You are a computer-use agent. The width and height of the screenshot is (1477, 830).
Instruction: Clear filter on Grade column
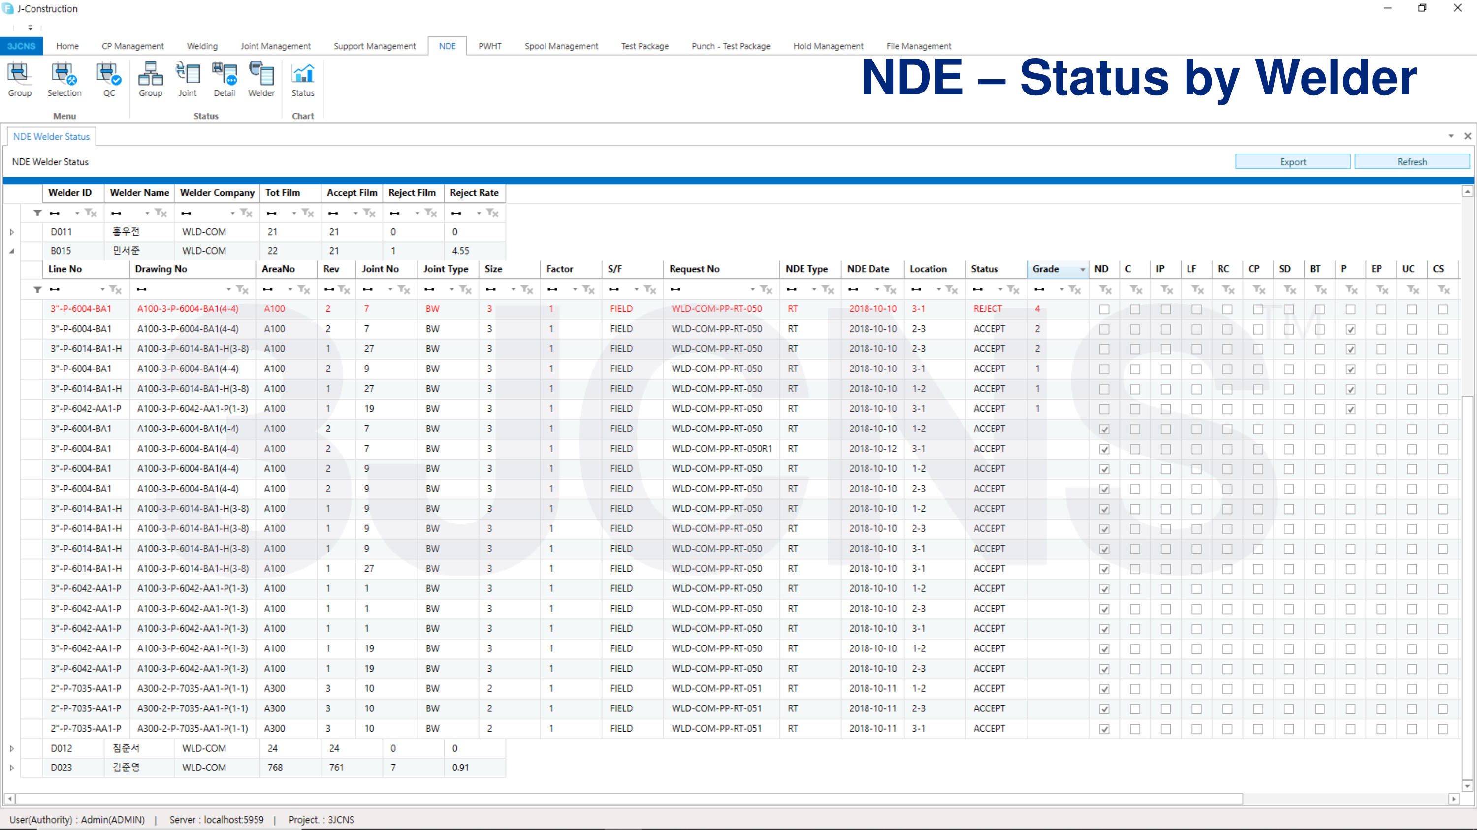coord(1074,290)
